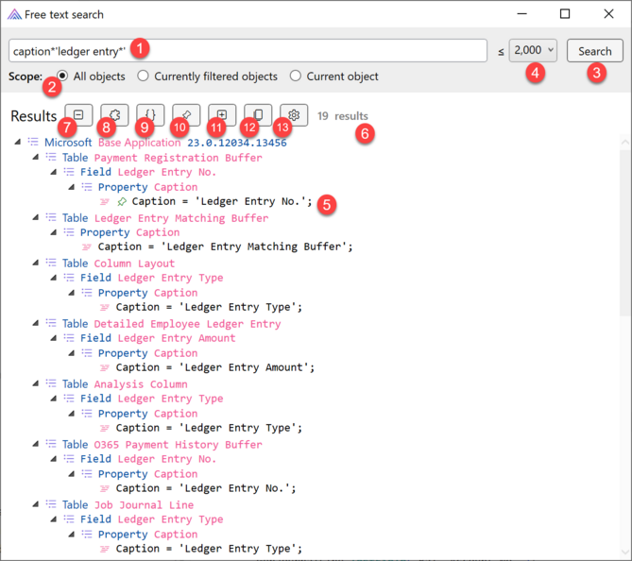Click Caption = 'Ledger Entry No.' under O365 Payment History Buffer
The image size is (632, 561).
(206, 488)
